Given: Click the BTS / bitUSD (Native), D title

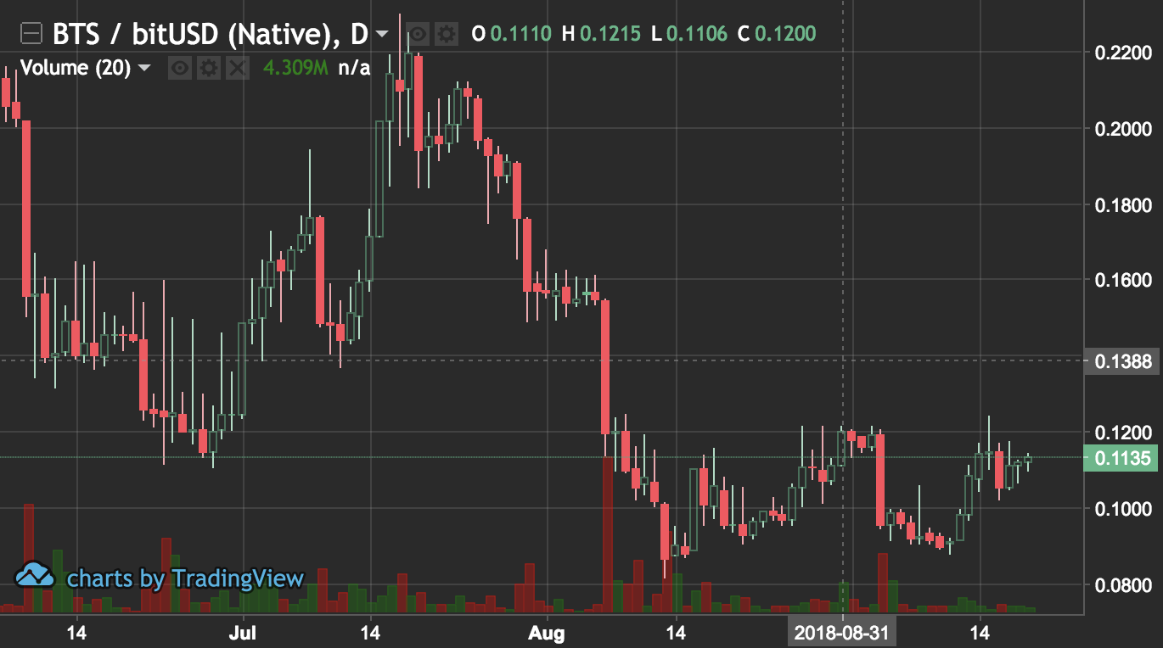Looking at the screenshot, I should (210, 35).
